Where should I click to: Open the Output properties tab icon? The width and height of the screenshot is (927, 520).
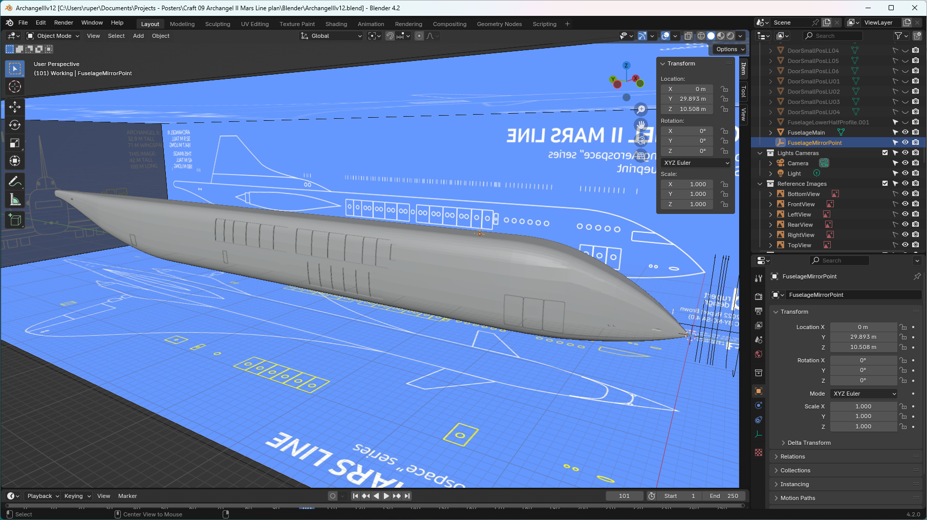pyautogui.click(x=759, y=311)
